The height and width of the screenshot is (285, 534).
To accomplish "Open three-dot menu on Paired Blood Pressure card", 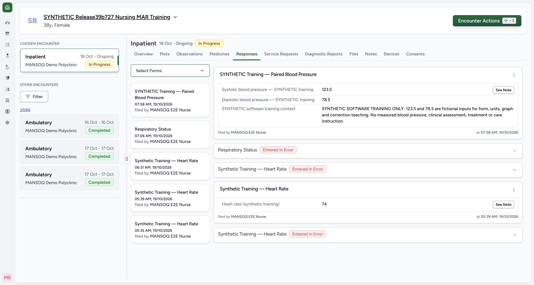I will click(514, 75).
